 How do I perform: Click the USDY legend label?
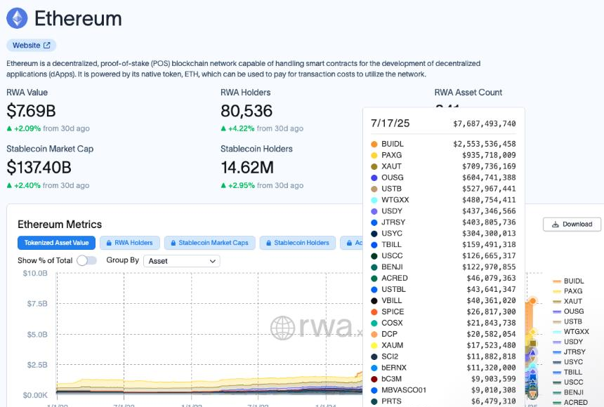click(574, 342)
